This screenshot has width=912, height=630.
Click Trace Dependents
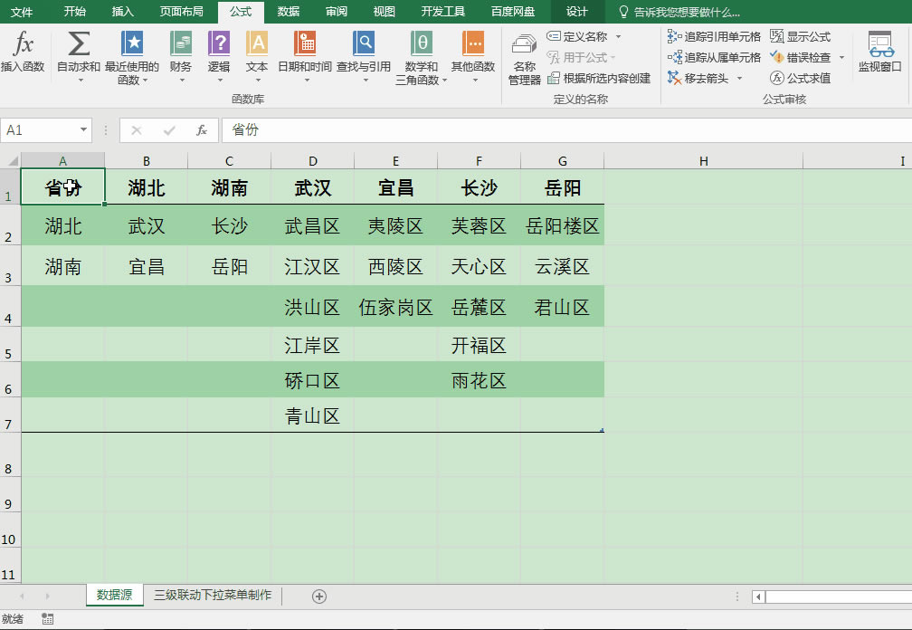pos(714,57)
